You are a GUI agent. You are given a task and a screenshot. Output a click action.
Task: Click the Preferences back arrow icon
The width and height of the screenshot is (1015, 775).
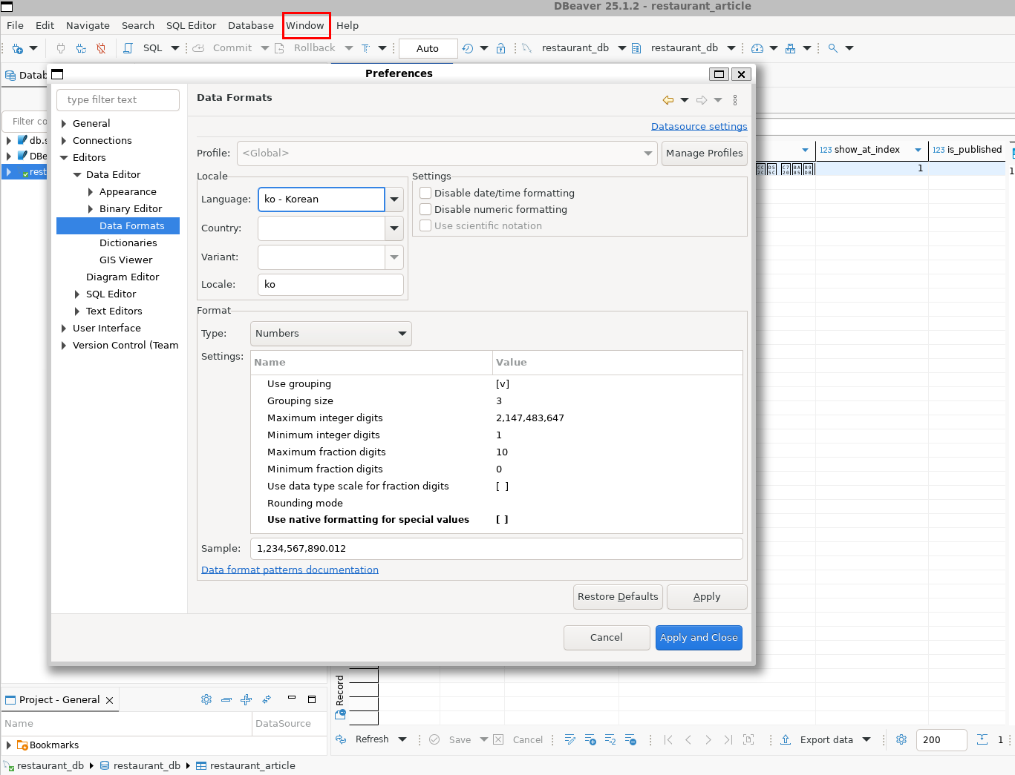pyautogui.click(x=668, y=100)
